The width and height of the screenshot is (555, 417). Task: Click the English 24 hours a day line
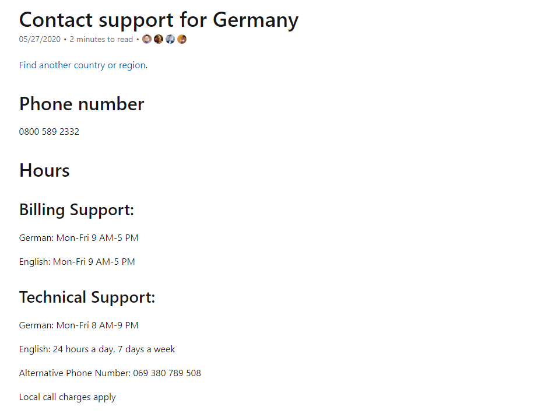pyautogui.click(x=97, y=349)
